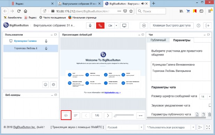
Task: Save page to Pocket
Action: 125,11
